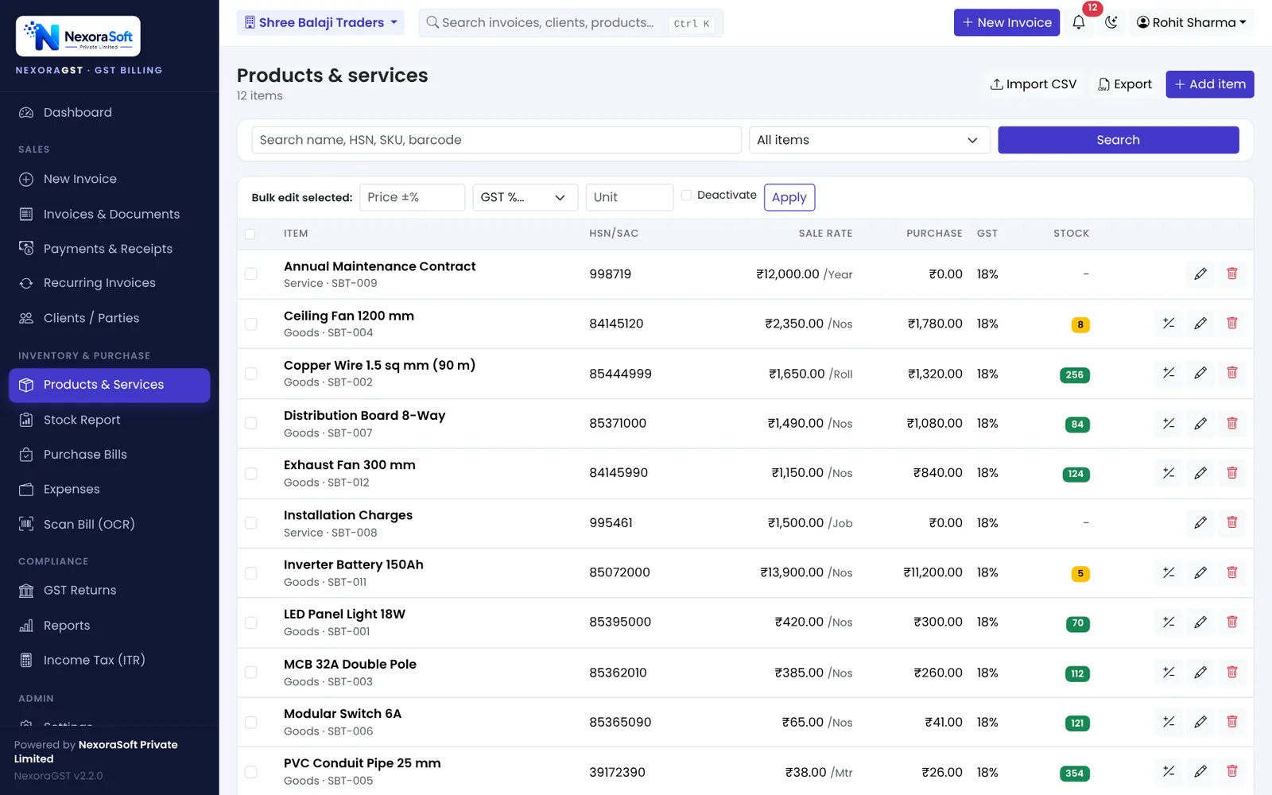
Task: Click the green stock badge 256
Action: pyautogui.click(x=1074, y=374)
